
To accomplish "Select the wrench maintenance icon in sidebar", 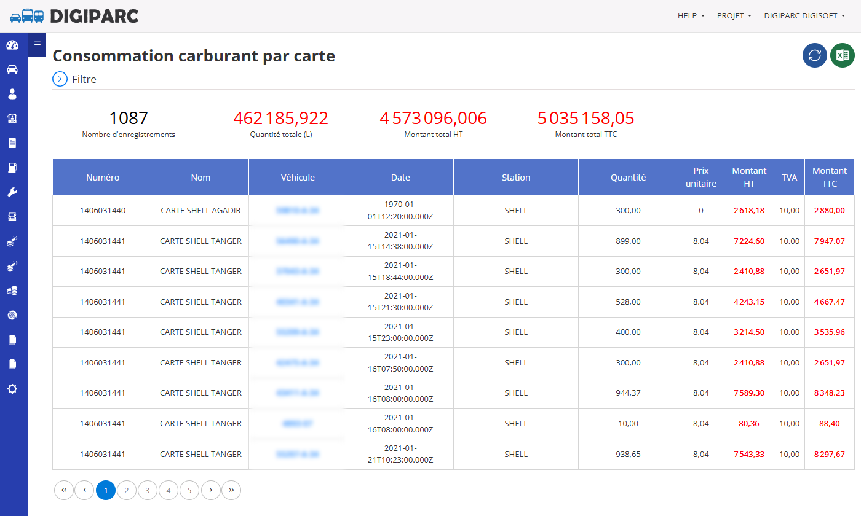I will click(12, 192).
